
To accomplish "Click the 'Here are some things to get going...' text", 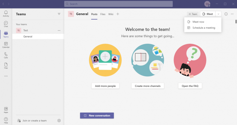I will 148,36.
